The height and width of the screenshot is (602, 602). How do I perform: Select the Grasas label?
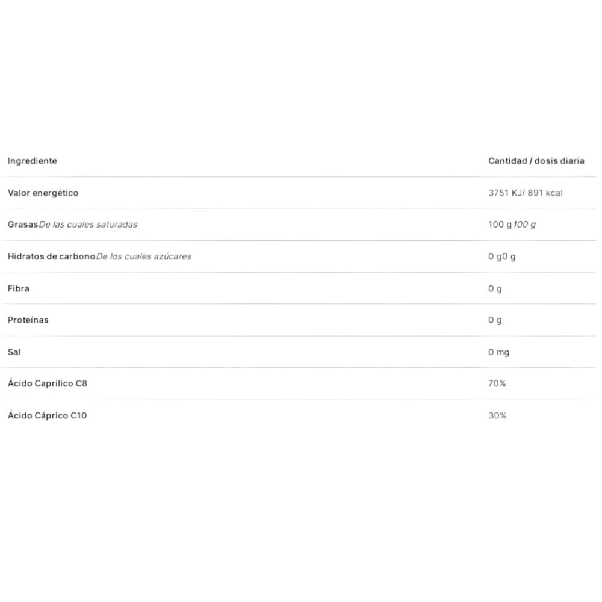[22, 225]
